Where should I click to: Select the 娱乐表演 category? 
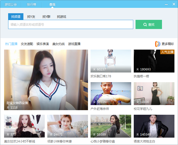point(43,44)
